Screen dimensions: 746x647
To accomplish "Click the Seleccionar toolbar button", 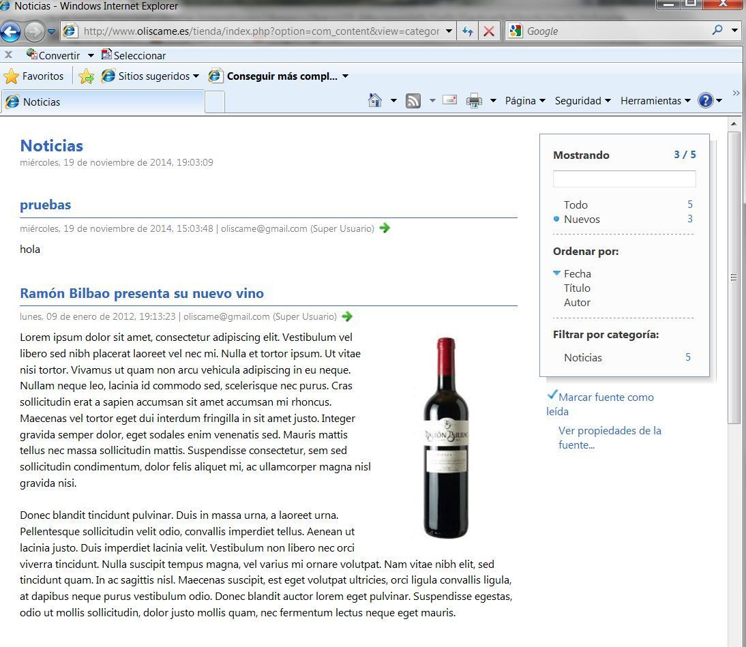I will tap(134, 55).
